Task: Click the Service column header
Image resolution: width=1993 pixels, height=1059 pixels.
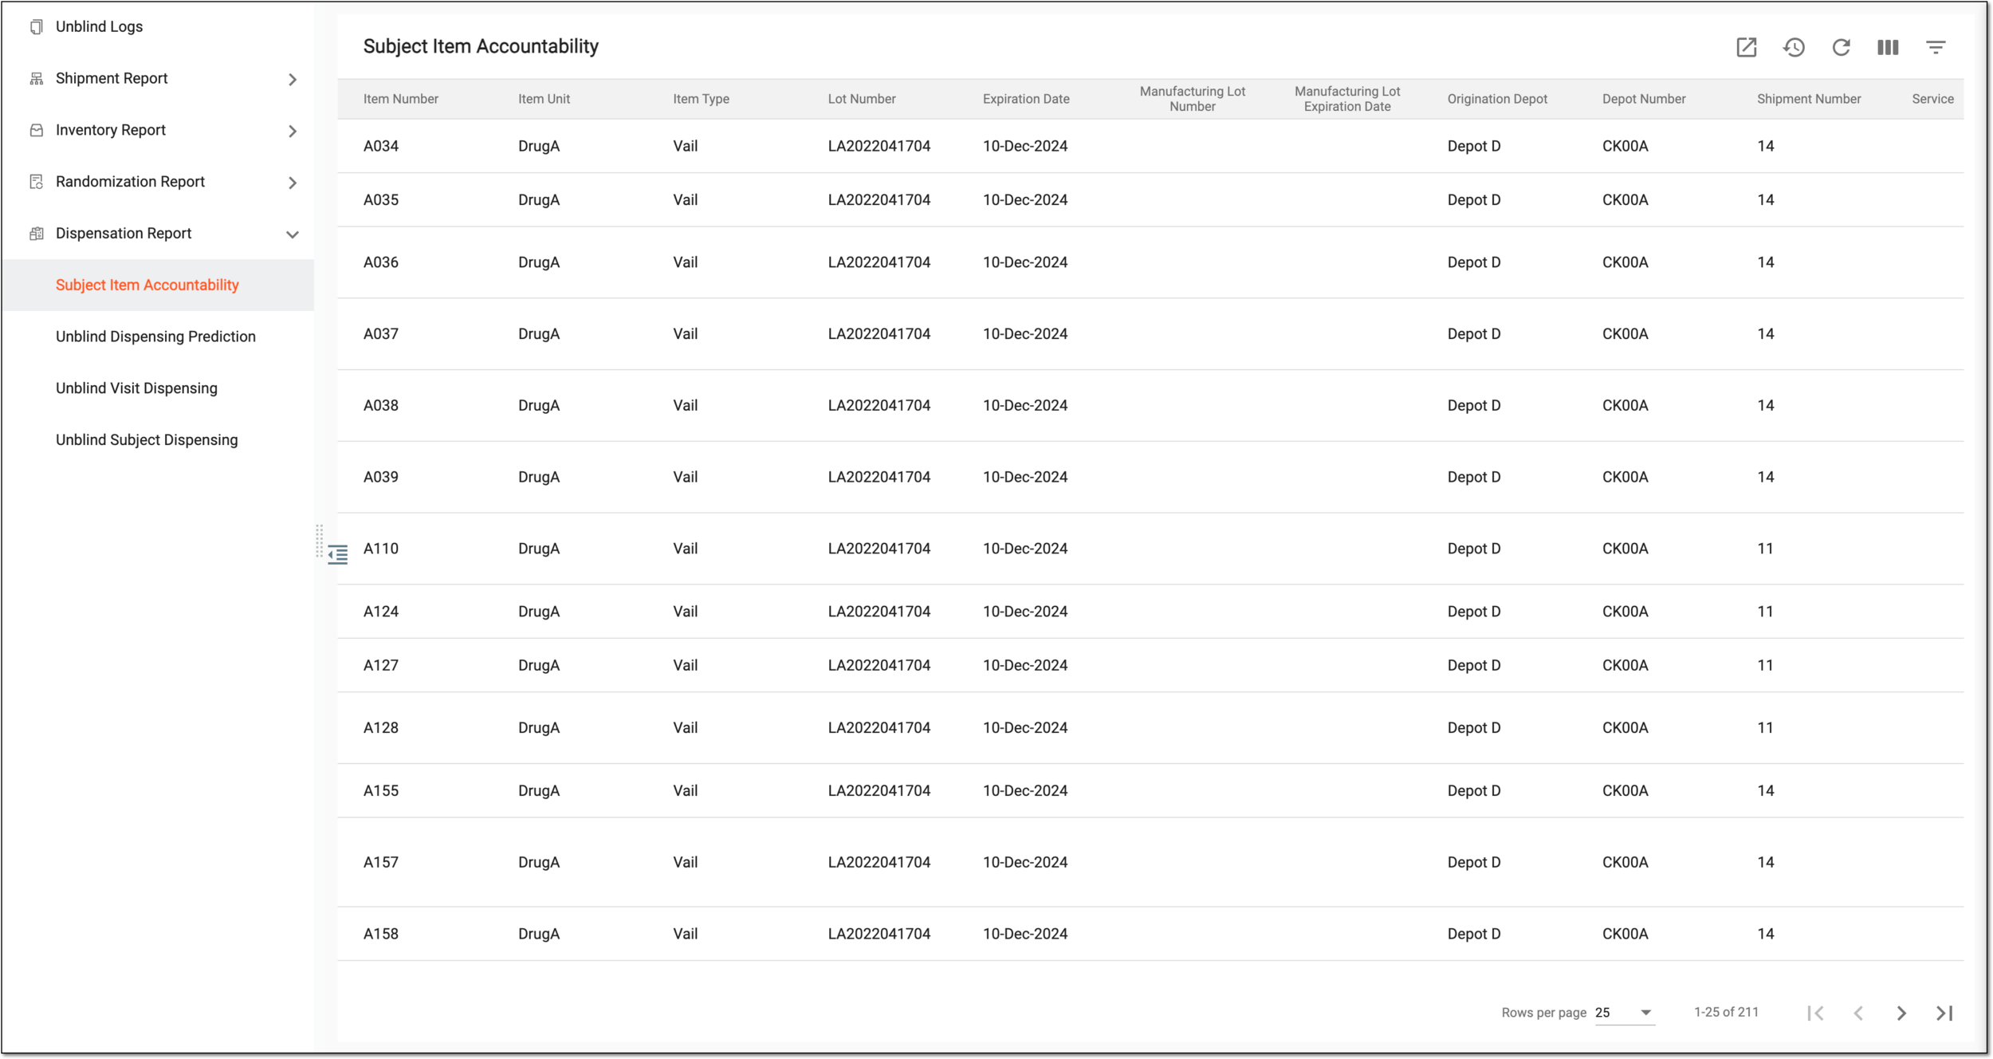Action: (x=1933, y=99)
